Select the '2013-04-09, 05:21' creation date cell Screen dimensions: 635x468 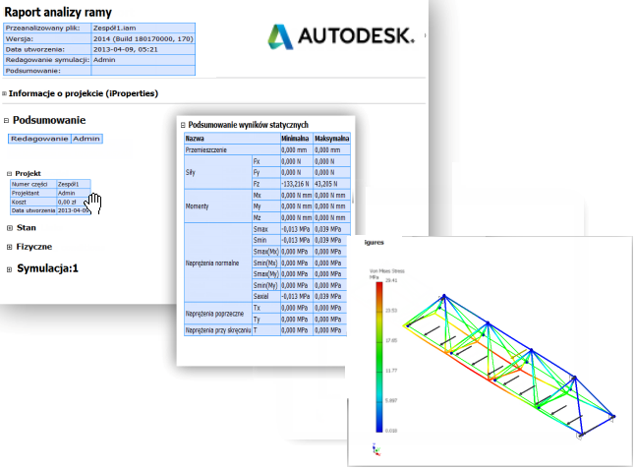click(144, 49)
